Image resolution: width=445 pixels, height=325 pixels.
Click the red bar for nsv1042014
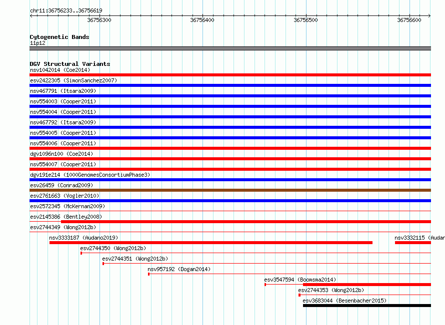[x=230, y=75]
